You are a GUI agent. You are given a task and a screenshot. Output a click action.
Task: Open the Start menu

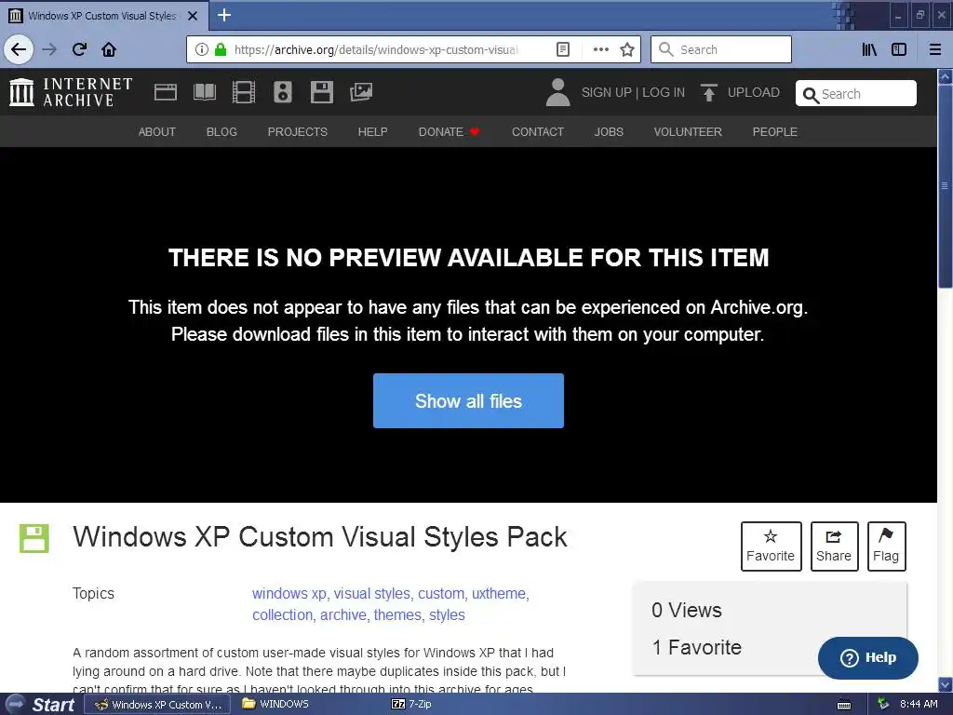pos(42,704)
